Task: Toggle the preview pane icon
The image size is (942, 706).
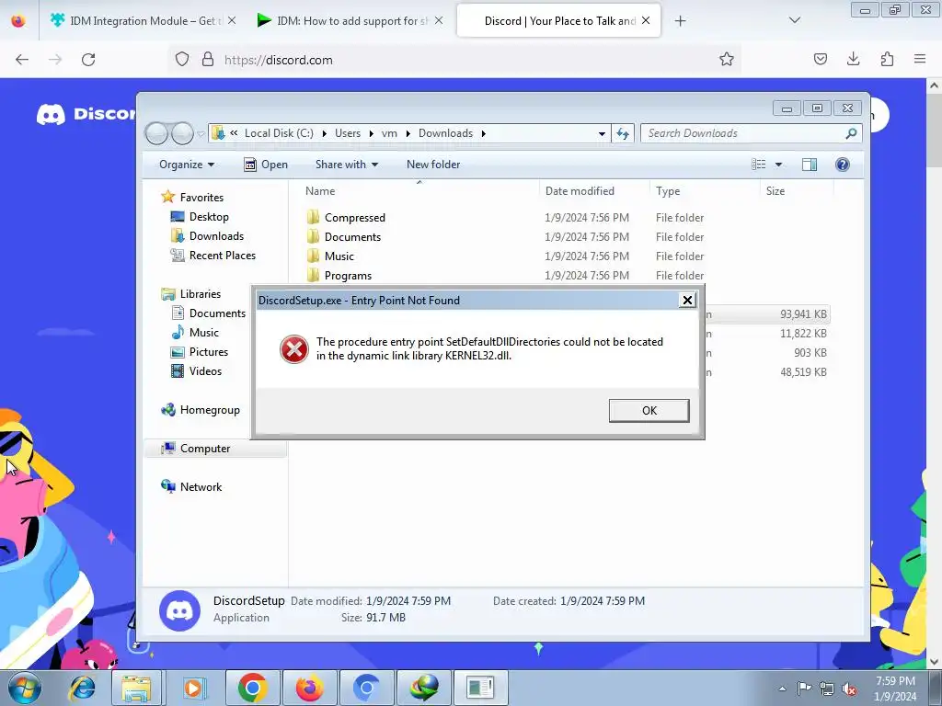Action: (x=810, y=165)
